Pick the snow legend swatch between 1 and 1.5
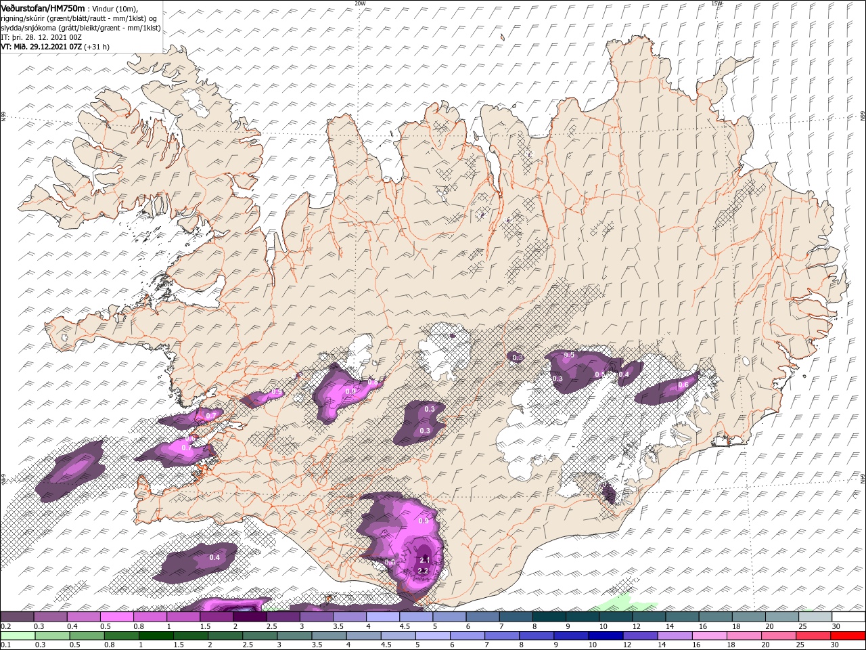This screenshot has width=866, height=650. (183, 617)
